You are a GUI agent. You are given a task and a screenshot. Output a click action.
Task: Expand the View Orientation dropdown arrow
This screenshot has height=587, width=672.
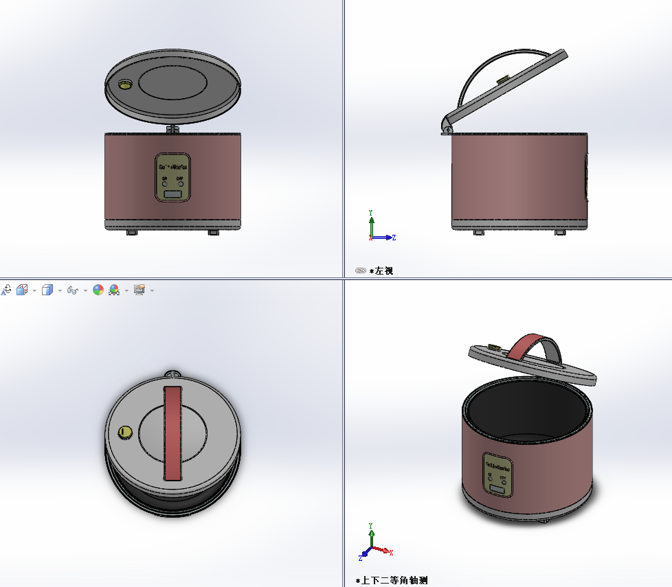[35, 290]
